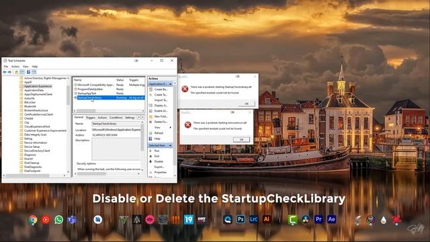Image resolution: width=430 pixels, height=242 pixels.
Task: Select the Microsoft Compatibility Appraiser task row
Action: click(x=109, y=85)
